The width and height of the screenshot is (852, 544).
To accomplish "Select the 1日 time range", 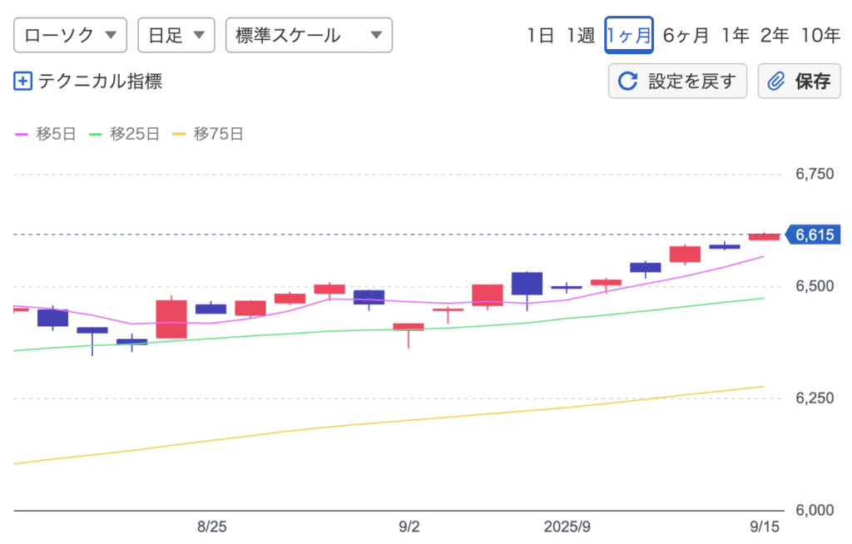I will click(x=540, y=35).
